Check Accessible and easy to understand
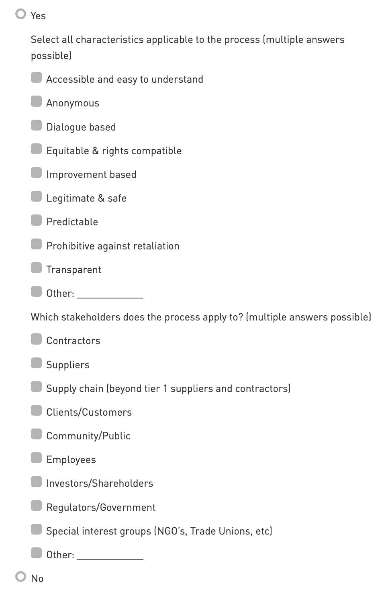The width and height of the screenshot is (388, 596). click(37, 78)
